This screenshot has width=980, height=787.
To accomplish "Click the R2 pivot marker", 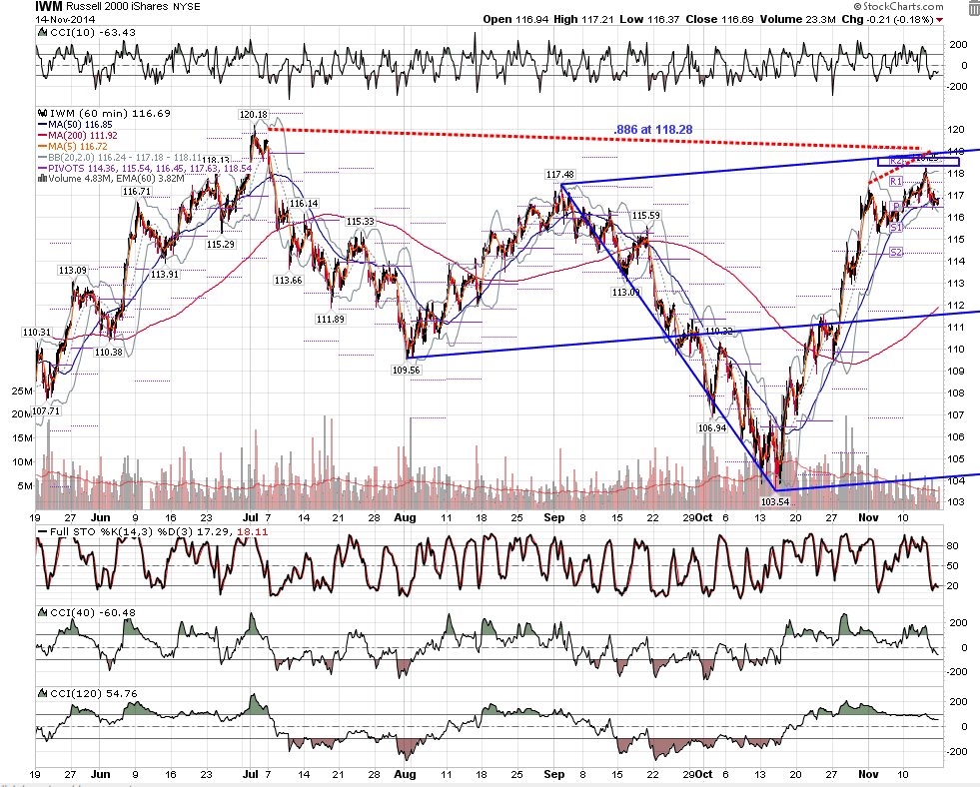I will coord(896,161).
